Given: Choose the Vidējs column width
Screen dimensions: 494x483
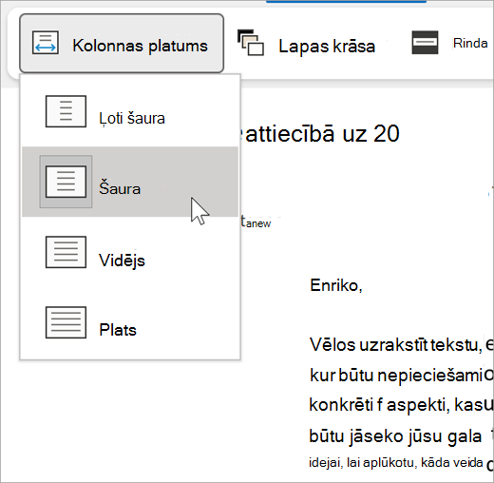Looking at the screenshot, I should click(x=130, y=252).
